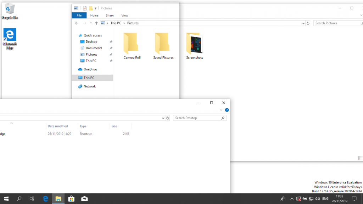Select the Camera Roll folder
The image size is (363, 204).
click(x=132, y=46)
